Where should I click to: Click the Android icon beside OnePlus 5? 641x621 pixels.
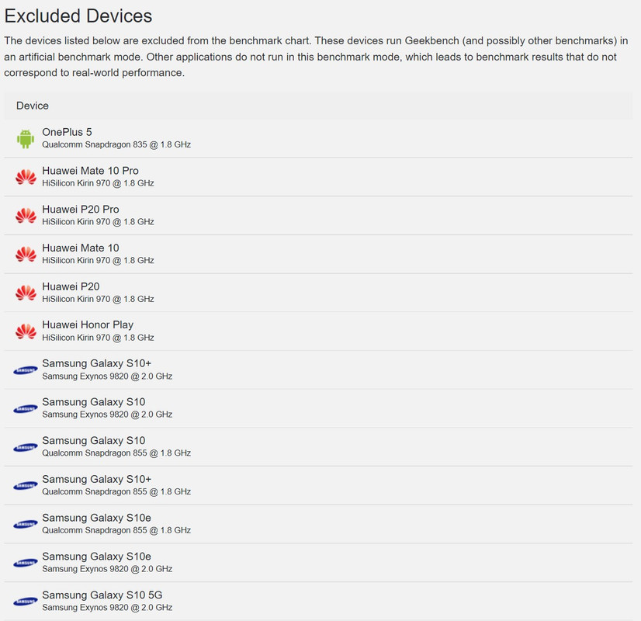(26, 139)
